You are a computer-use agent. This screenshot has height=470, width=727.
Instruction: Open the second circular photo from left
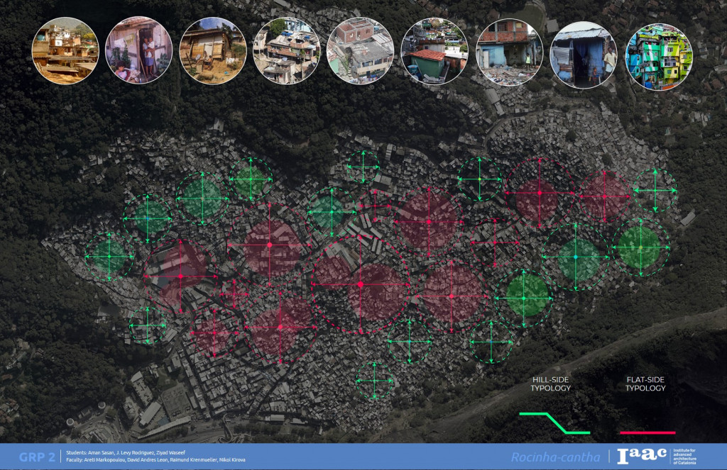138,50
